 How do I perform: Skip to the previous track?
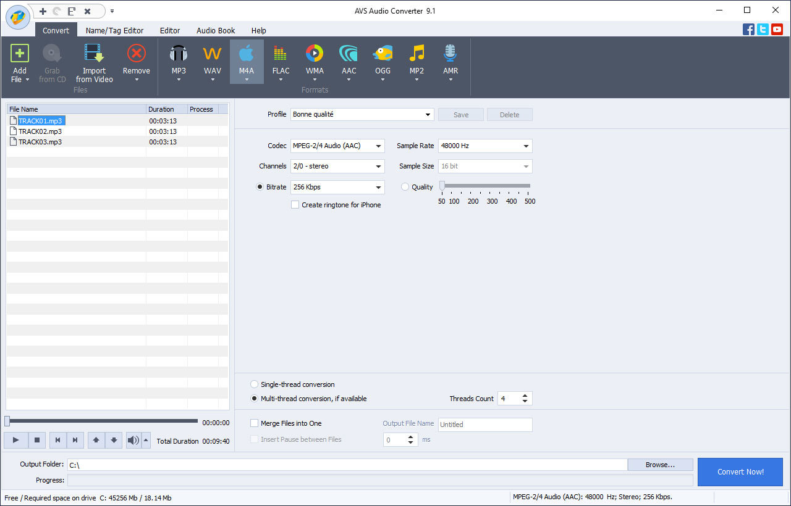pyautogui.click(x=57, y=440)
